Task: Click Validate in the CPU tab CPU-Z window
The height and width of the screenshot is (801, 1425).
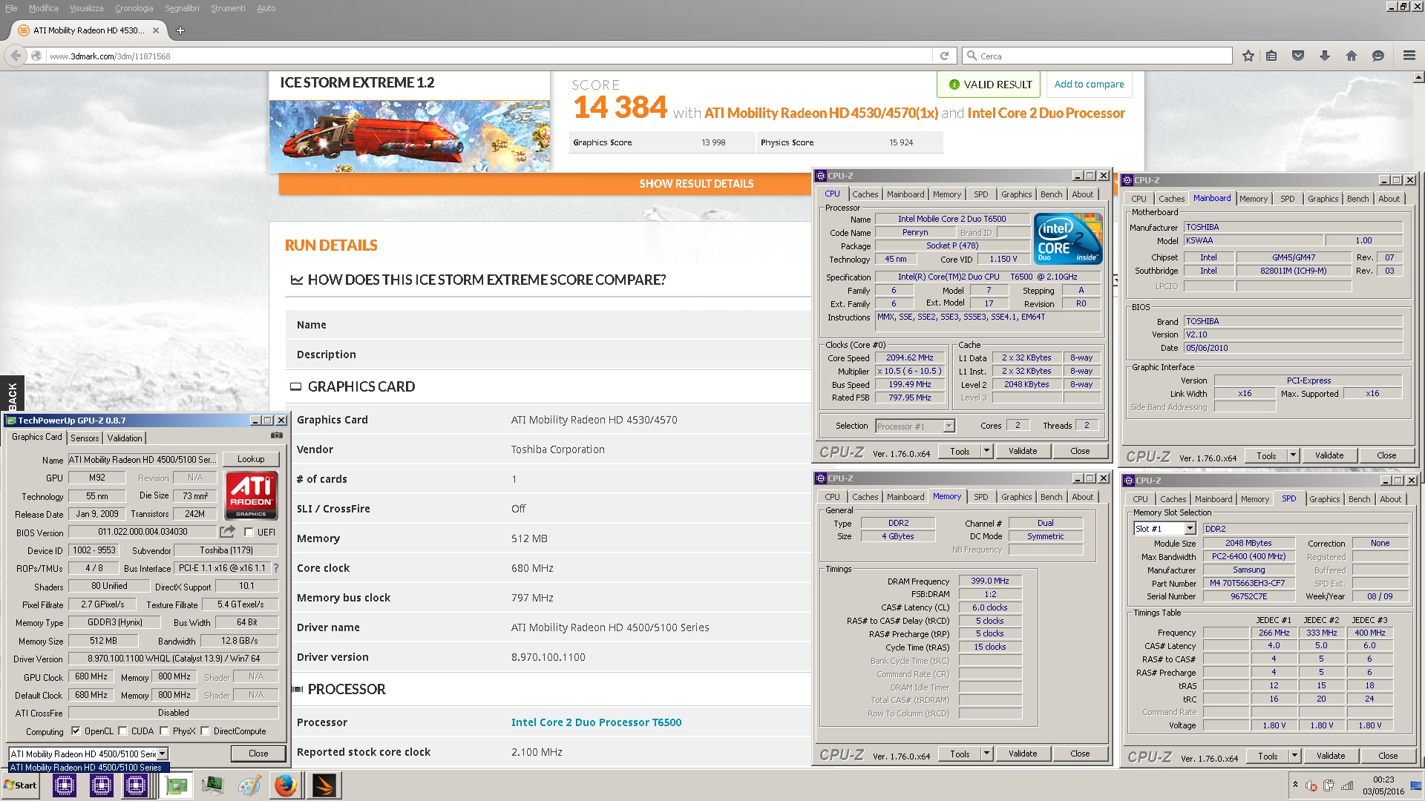Action: [x=1023, y=451]
